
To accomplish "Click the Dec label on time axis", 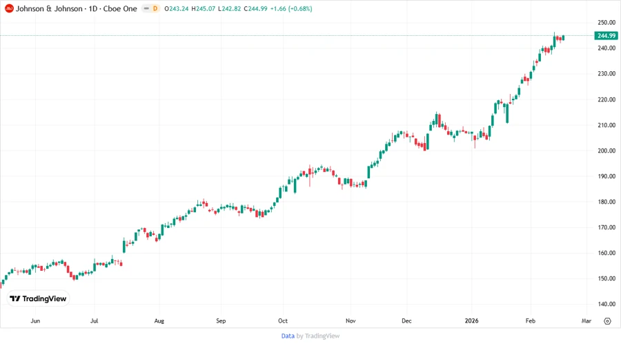I will point(406,321).
